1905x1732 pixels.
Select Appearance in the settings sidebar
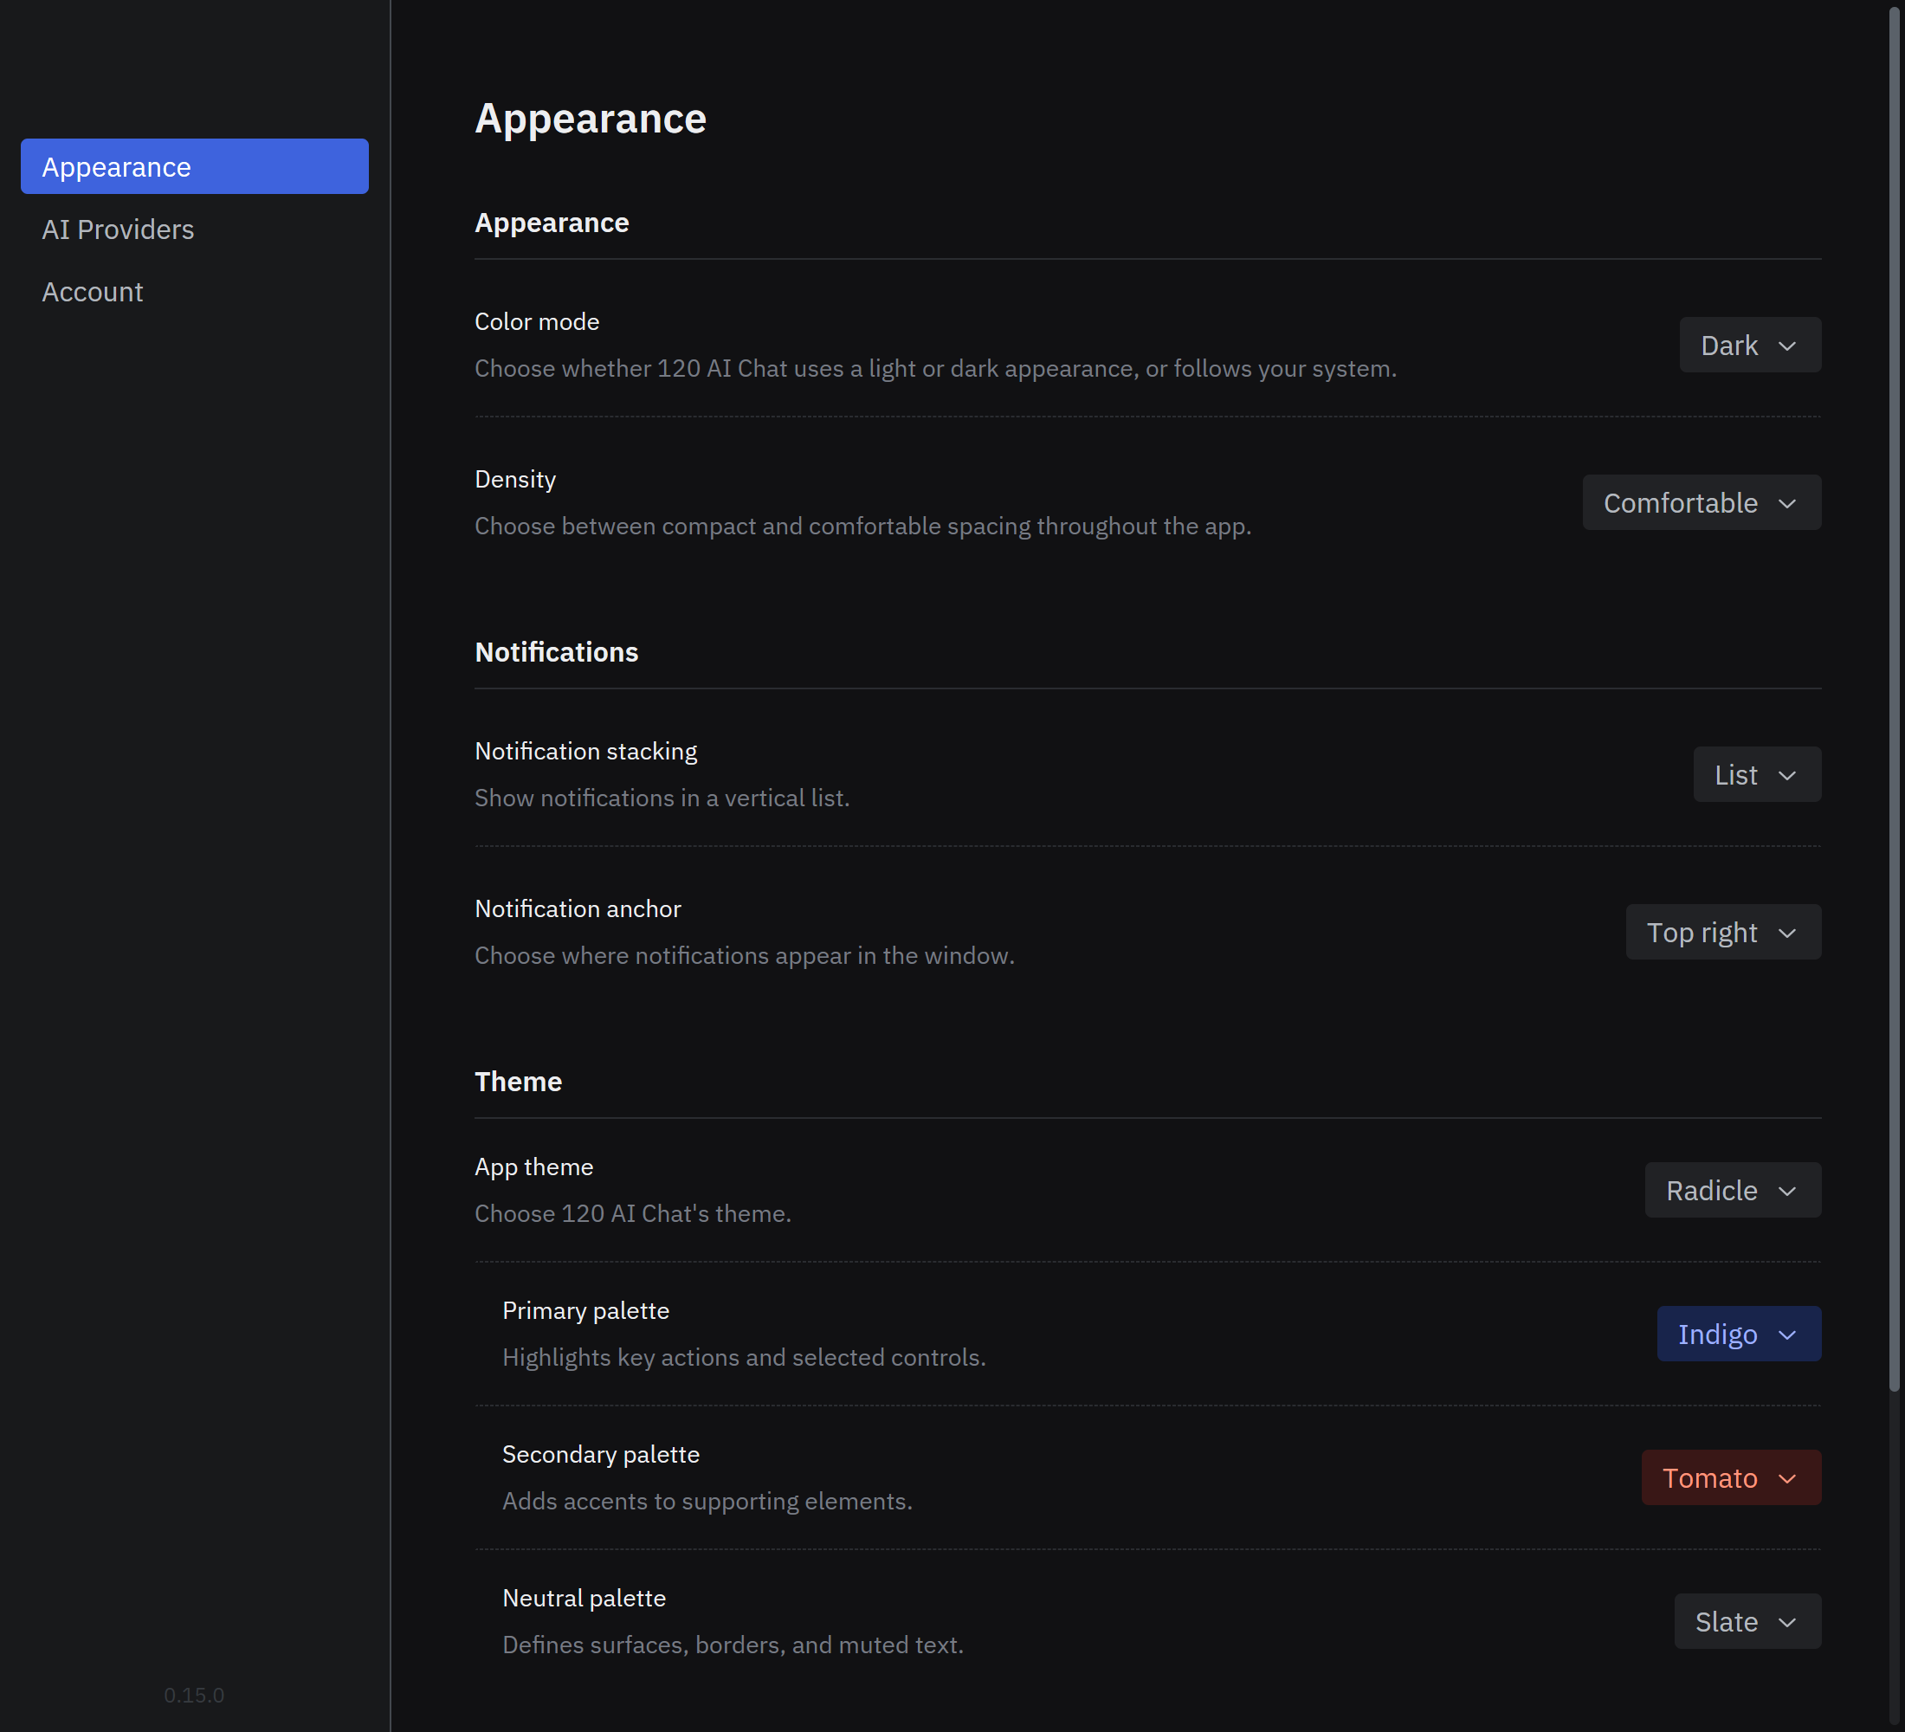pyautogui.click(x=195, y=167)
